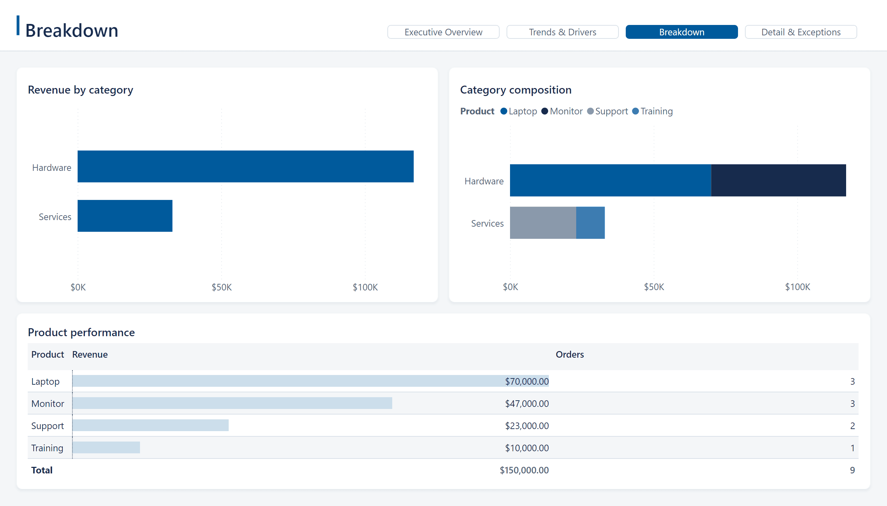Sort table by Orders column header
Image resolution: width=887 pixels, height=506 pixels.
(569, 355)
